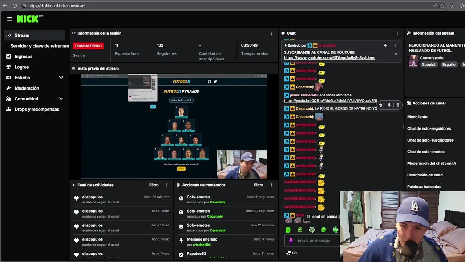The image size is (465, 262).
Task: Open Filtro in Acciones de moderador
Action: point(258,185)
